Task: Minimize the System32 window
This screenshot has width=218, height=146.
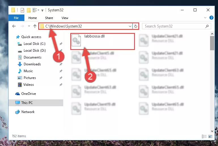Action: click(x=182, y=10)
